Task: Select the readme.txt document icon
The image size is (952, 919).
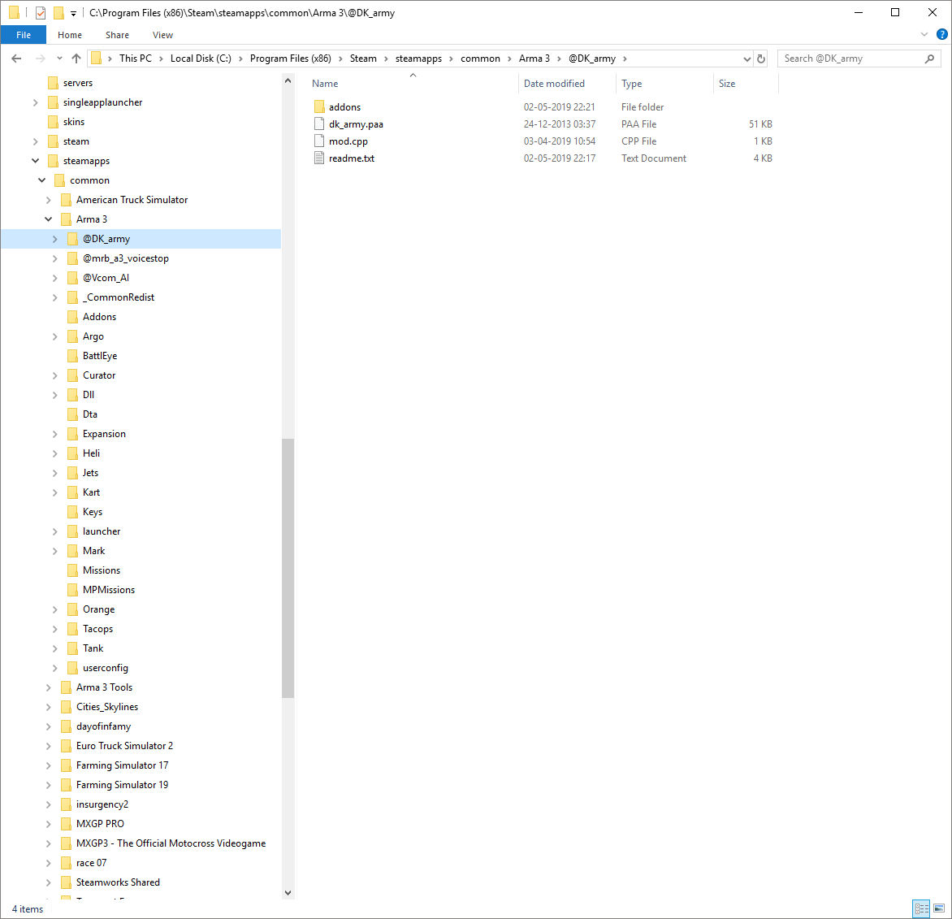Action: tap(319, 158)
